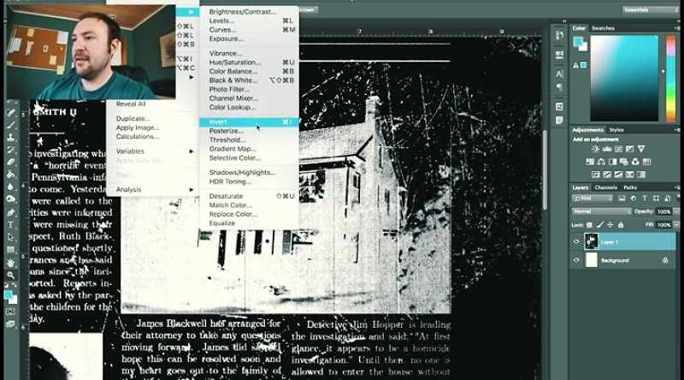Screen dimensions: 684x380
Task: Open the Color panel options menu
Action: click(676, 28)
